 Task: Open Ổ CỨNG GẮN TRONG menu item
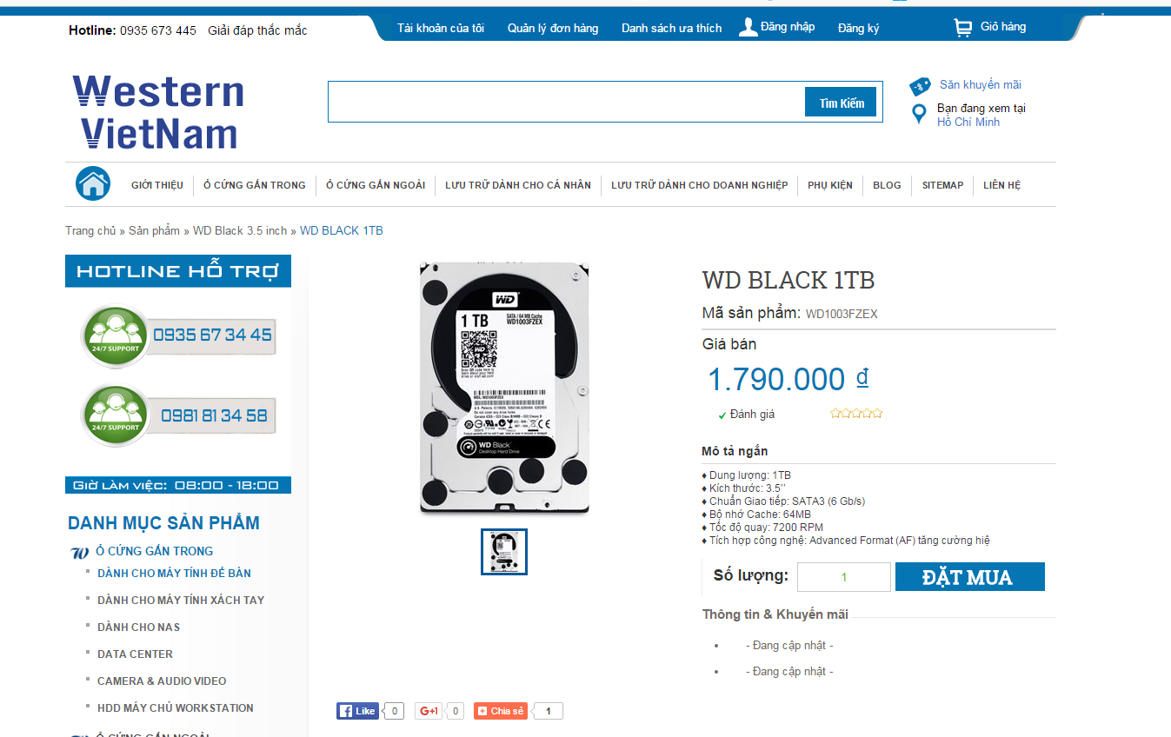(255, 185)
